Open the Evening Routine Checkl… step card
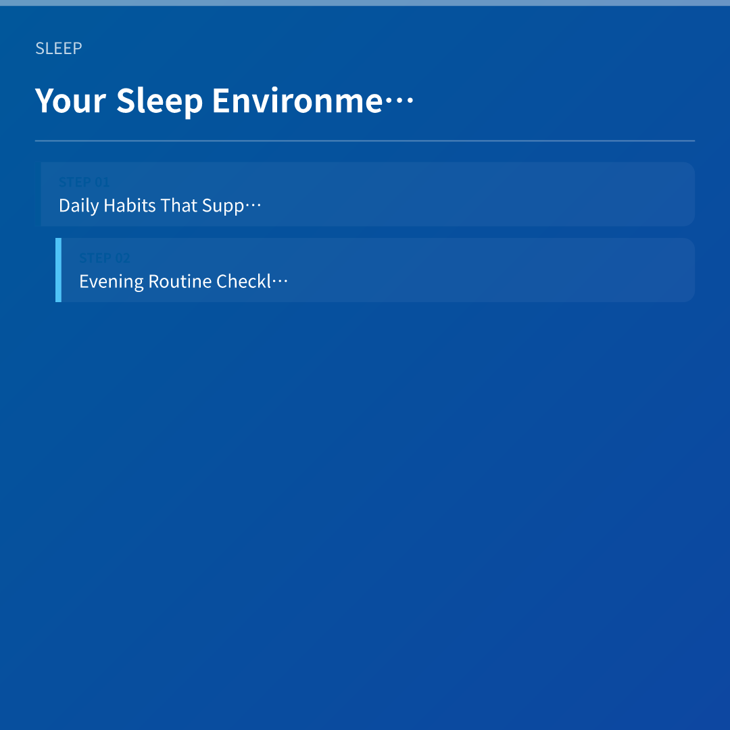This screenshot has height=730, width=730. click(x=375, y=270)
